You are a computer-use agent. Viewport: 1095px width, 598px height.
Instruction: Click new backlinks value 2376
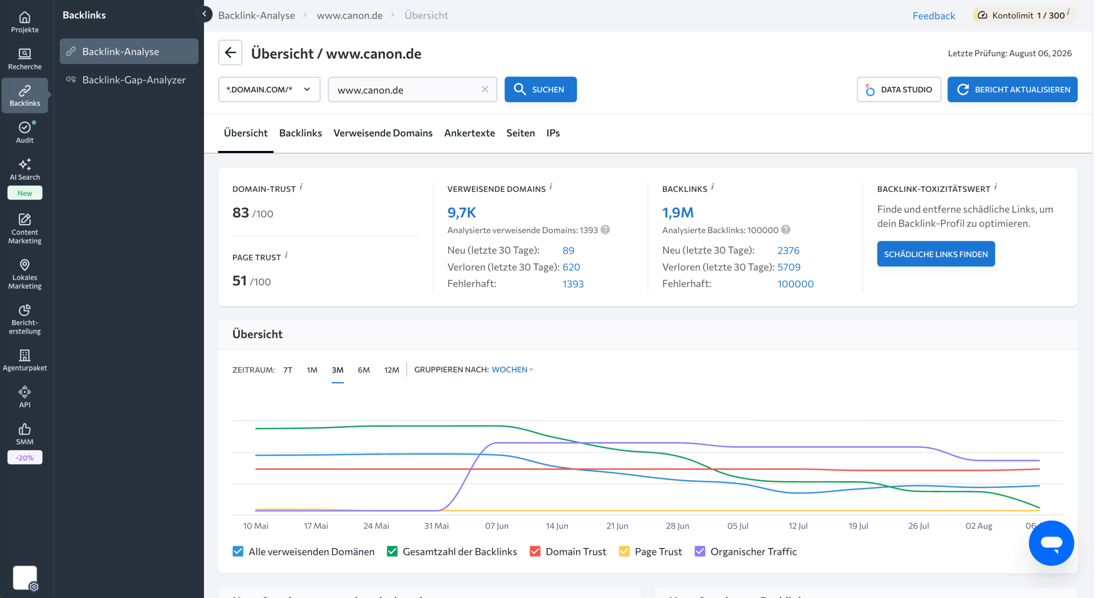pos(788,251)
